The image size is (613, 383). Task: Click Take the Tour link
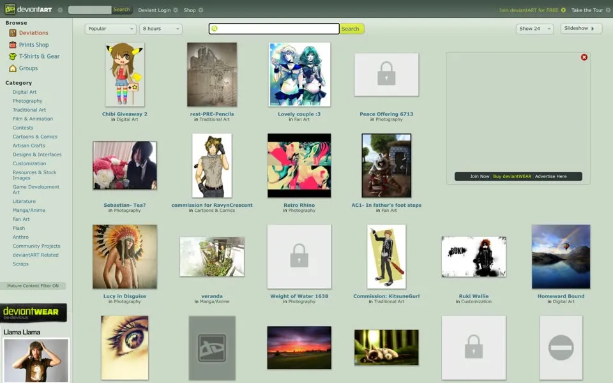point(587,10)
